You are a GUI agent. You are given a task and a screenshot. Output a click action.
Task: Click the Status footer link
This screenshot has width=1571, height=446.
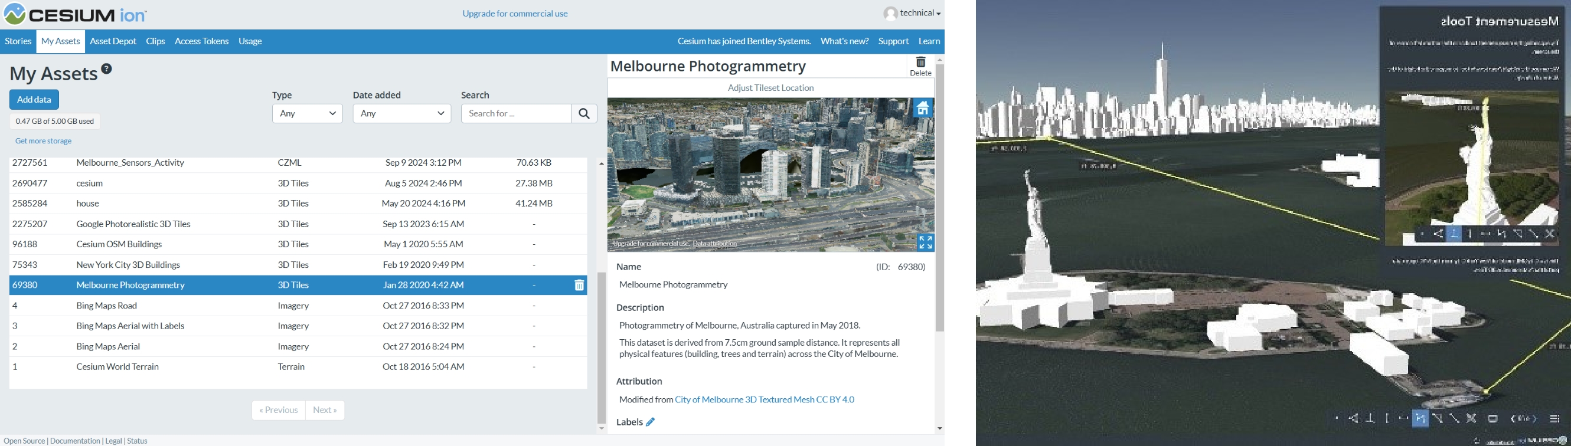137,441
